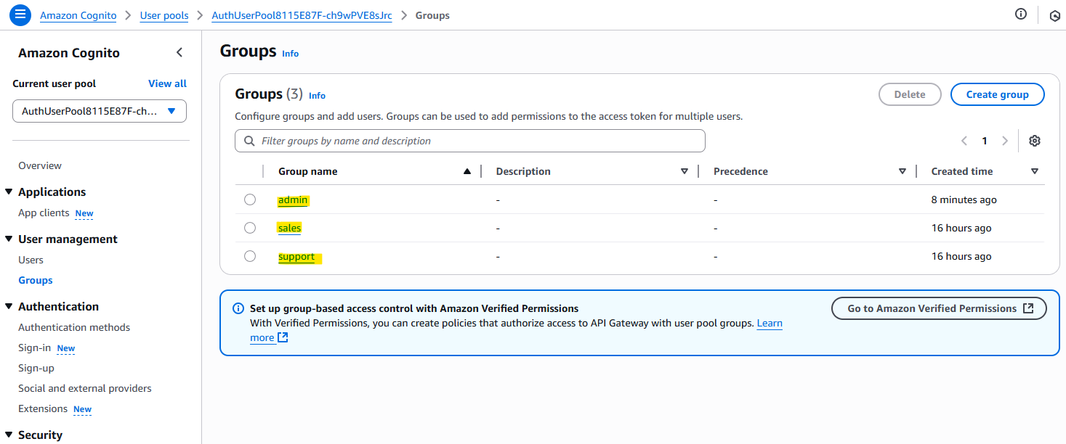Sort by Group name ascending arrow
The height and width of the screenshot is (444, 1066).
tap(467, 171)
